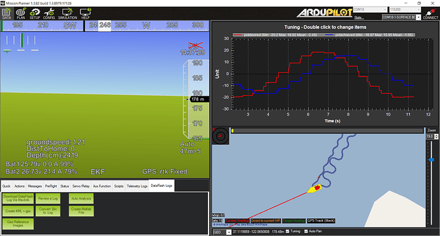This screenshot has height=236, width=440.
Task: Click the map zoom vertical slider handle
Action: point(431,159)
